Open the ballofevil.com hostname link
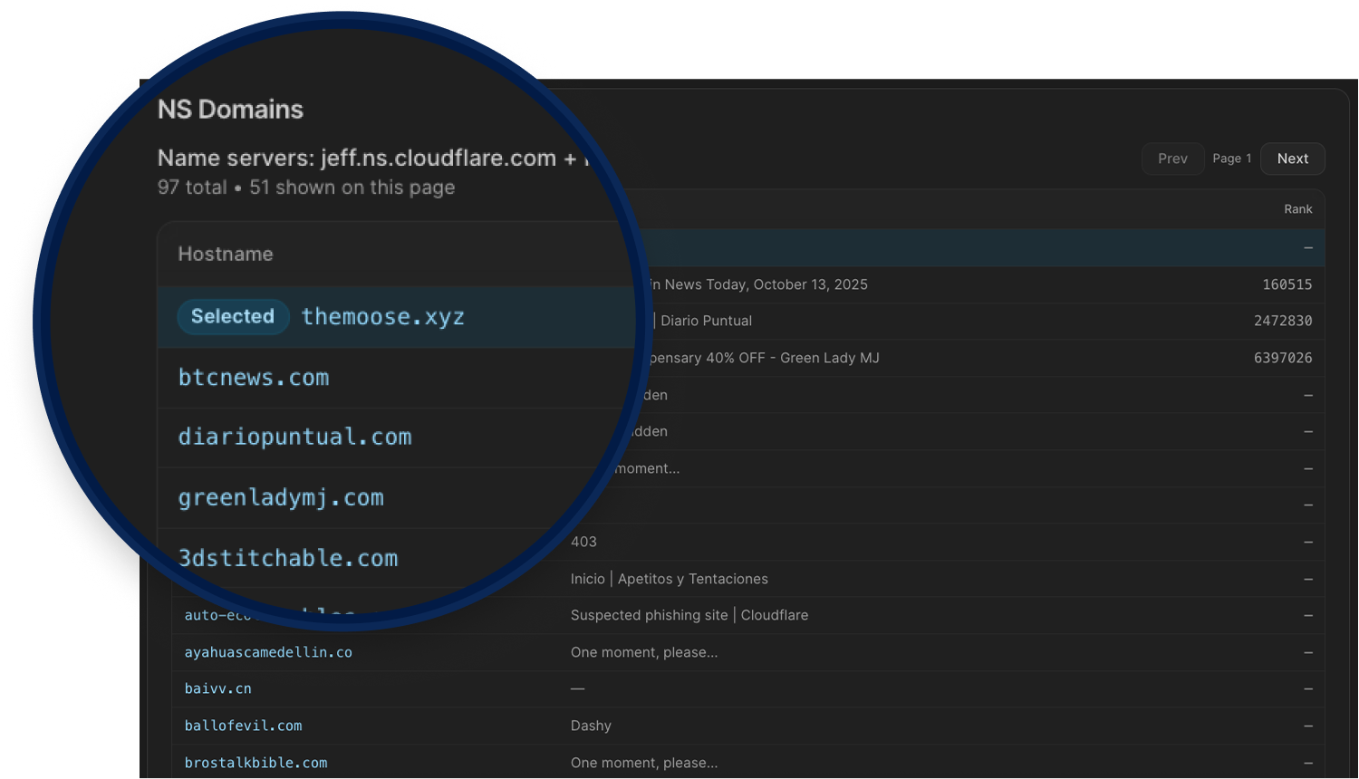Image resolution: width=1359 pixels, height=779 pixels. (243, 726)
